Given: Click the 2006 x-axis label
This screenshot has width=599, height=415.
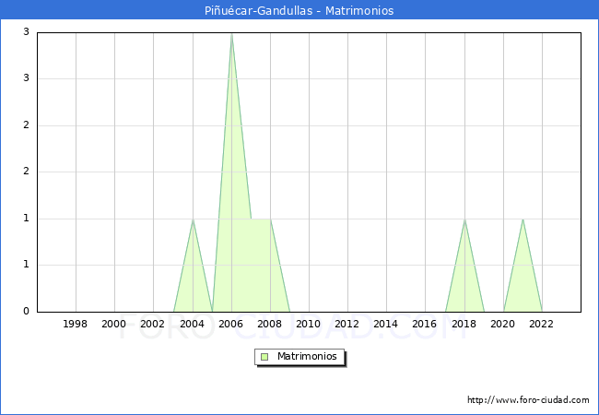Looking at the screenshot, I should click(x=230, y=324).
